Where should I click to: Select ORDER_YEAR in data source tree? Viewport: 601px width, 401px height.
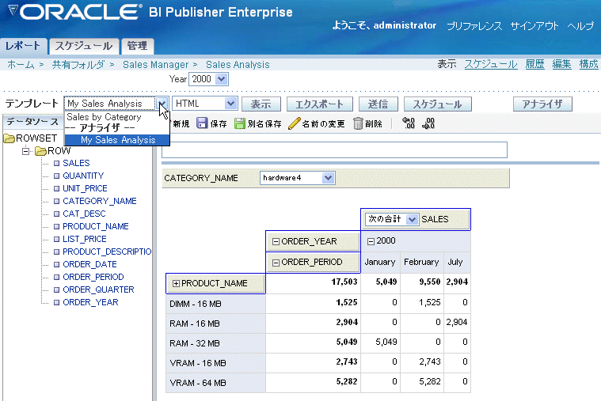91,302
